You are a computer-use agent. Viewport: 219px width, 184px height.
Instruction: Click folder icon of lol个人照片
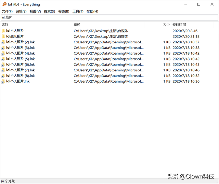click(3, 31)
